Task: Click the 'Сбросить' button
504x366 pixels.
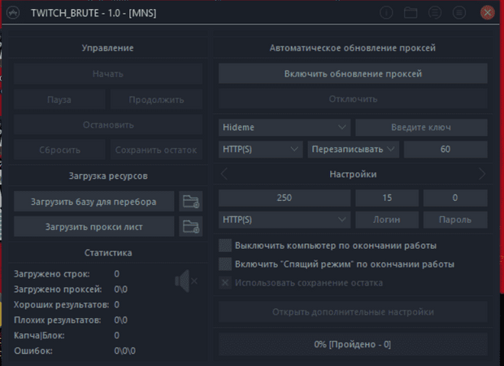Action: [59, 150]
